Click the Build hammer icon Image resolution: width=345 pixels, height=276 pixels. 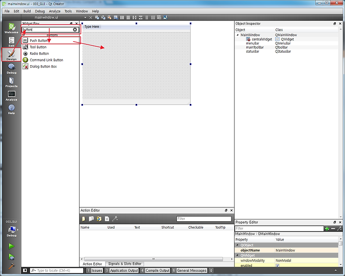click(x=11, y=266)
